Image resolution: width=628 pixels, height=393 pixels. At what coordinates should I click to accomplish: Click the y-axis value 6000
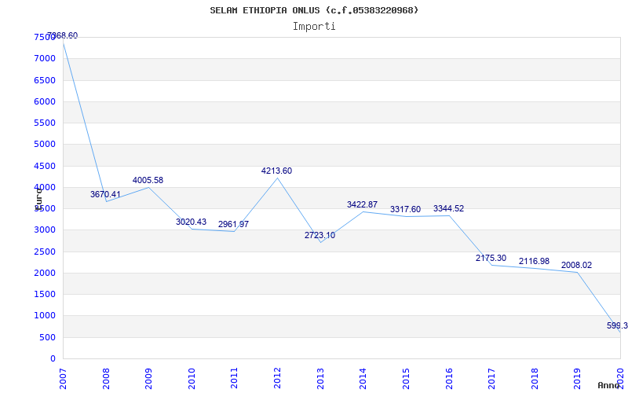coord(45,101)
